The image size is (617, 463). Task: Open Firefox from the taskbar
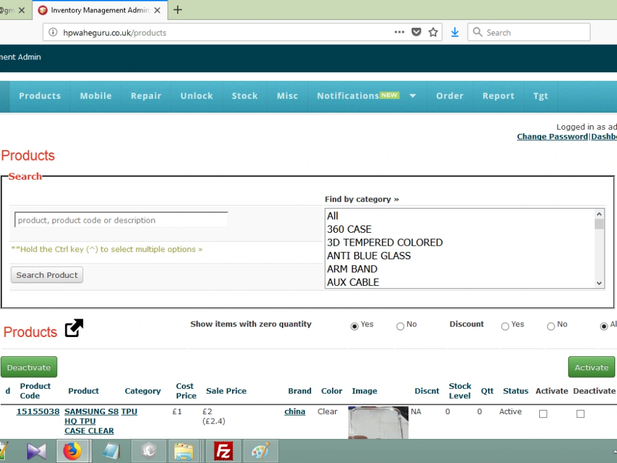[72, 451]
